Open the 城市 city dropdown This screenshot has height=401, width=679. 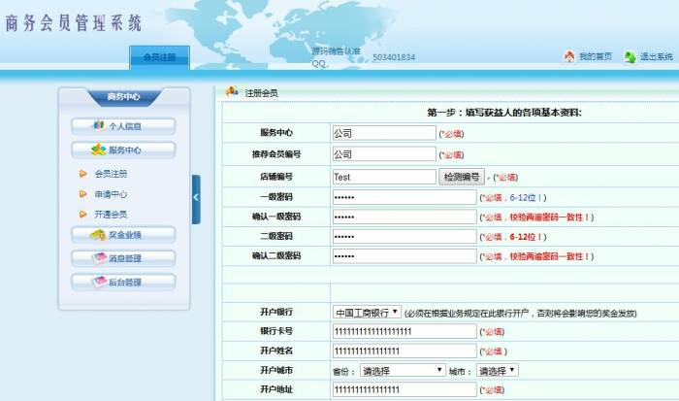(x=498, y=370)
